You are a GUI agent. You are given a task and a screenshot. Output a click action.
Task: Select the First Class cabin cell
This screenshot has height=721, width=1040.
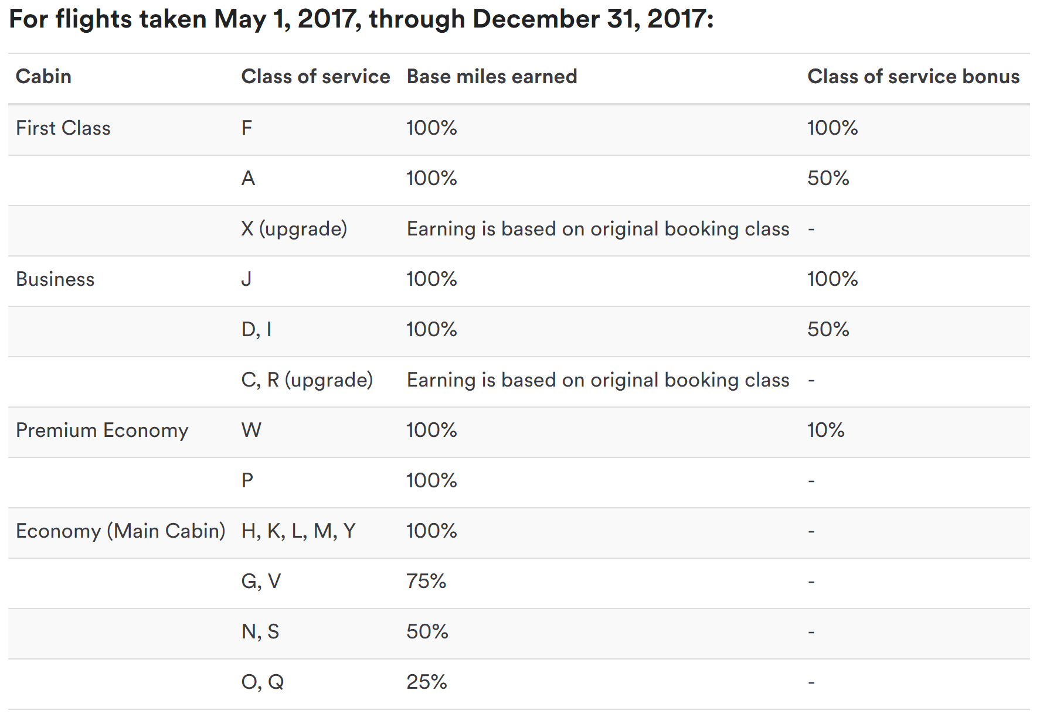click(x=63, y=128)
